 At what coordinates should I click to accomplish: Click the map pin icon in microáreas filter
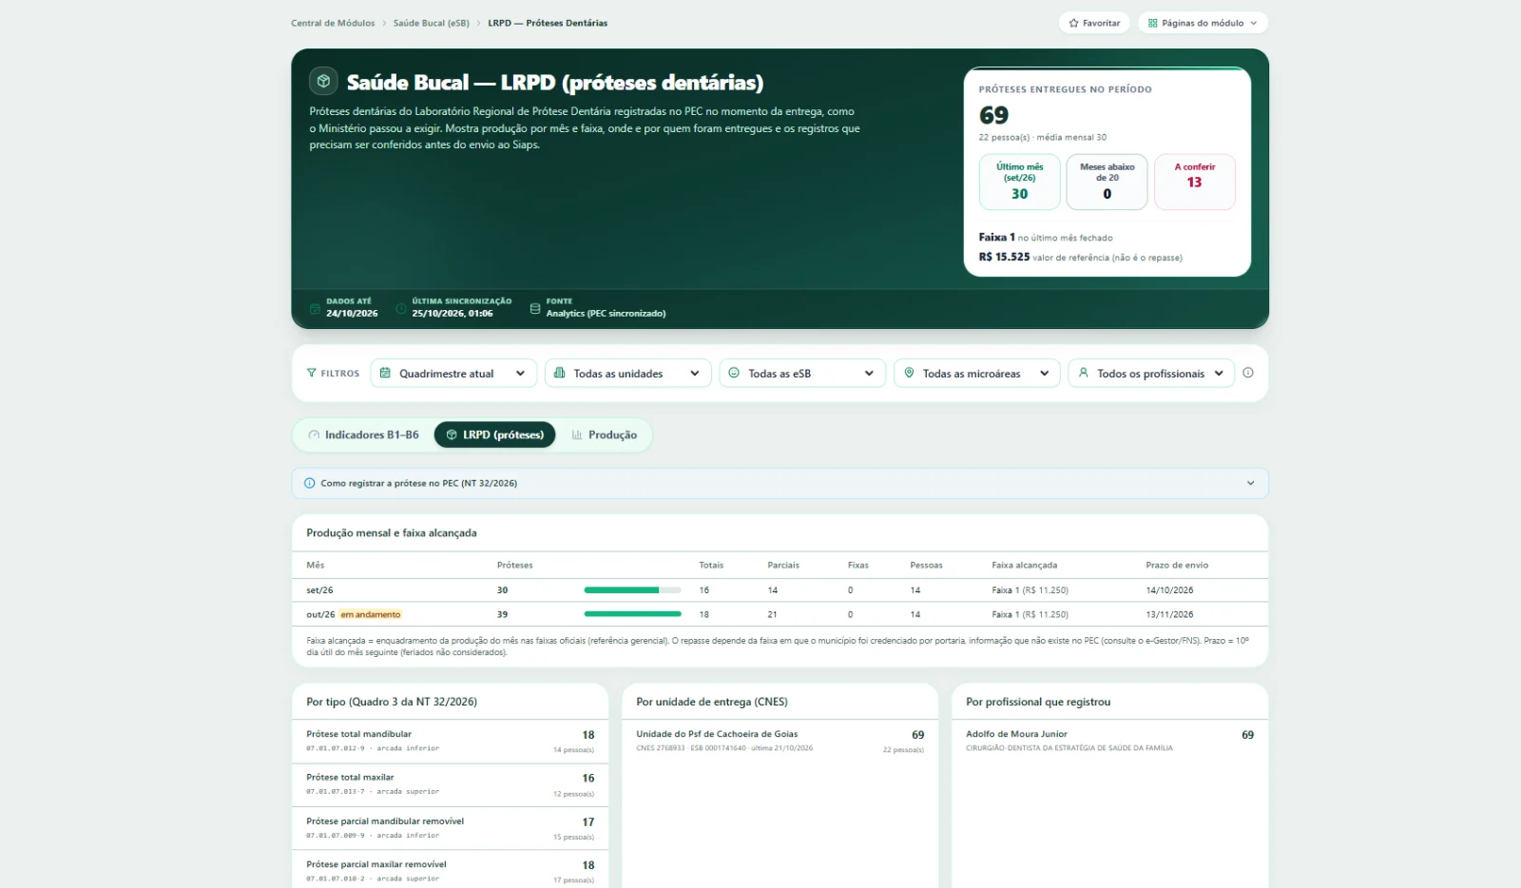[x=909, y=373]
